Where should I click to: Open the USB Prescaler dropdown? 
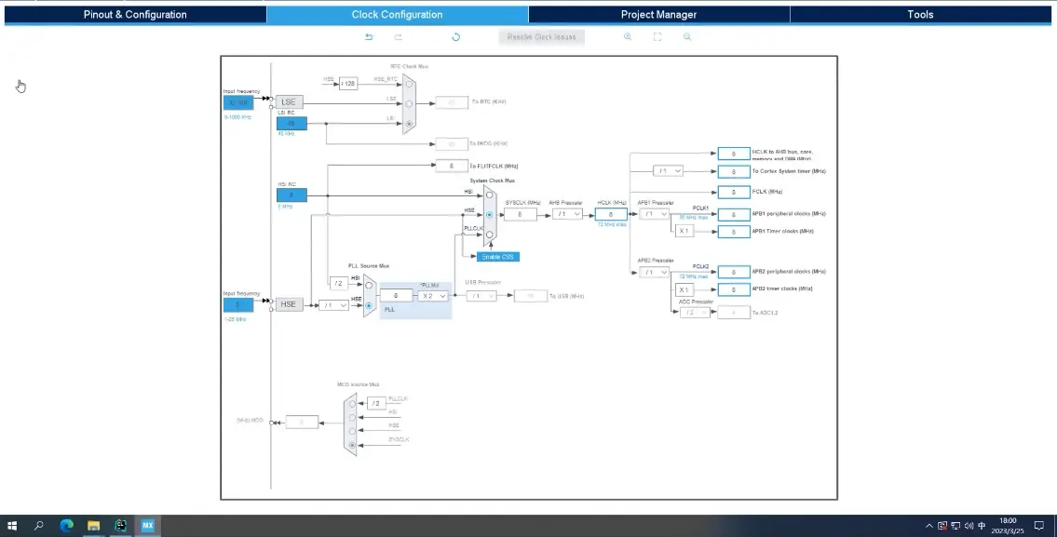tap(481, 296)
